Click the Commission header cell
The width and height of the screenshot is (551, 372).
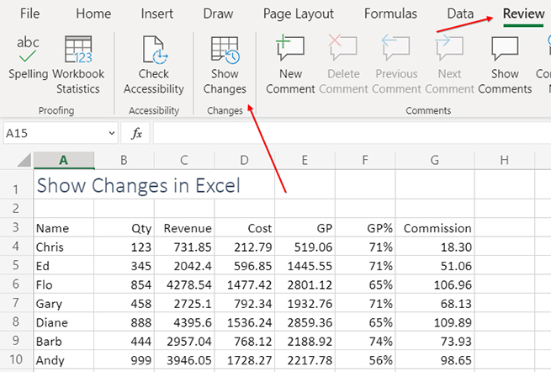point(435,227)
